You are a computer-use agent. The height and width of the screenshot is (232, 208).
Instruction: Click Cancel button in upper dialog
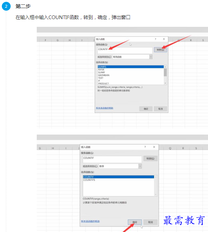pyautogui.click(x=161, y=109)
